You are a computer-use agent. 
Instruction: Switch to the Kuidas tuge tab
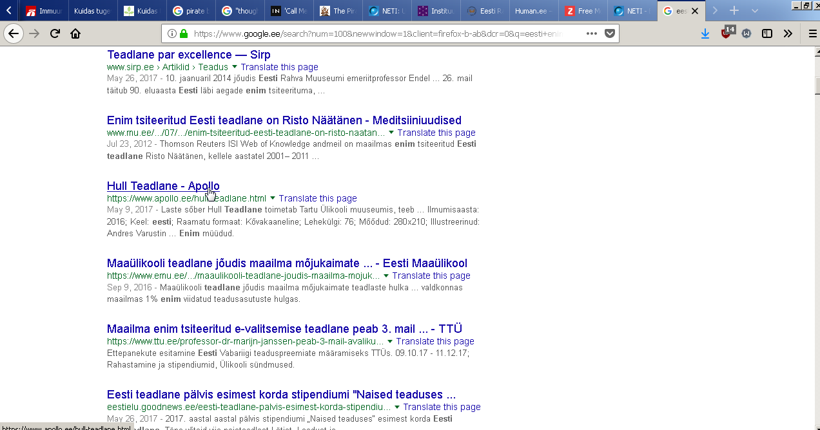93,11
